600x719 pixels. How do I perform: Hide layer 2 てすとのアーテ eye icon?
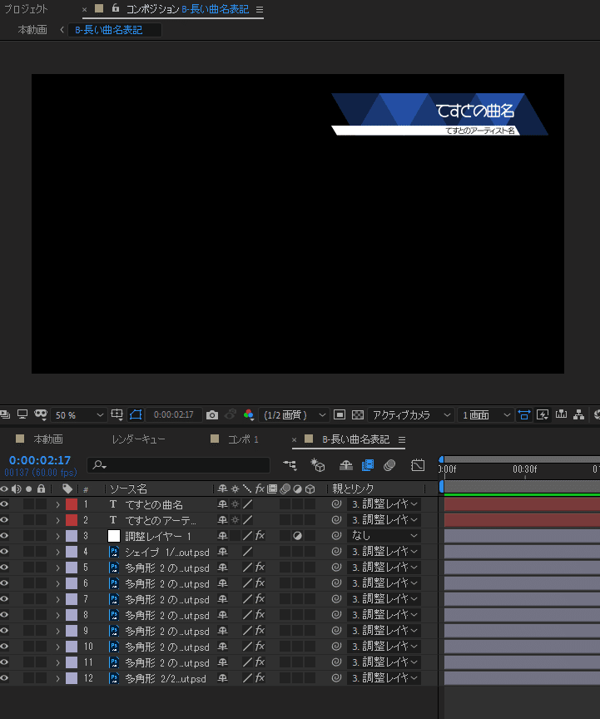[5, 520]
